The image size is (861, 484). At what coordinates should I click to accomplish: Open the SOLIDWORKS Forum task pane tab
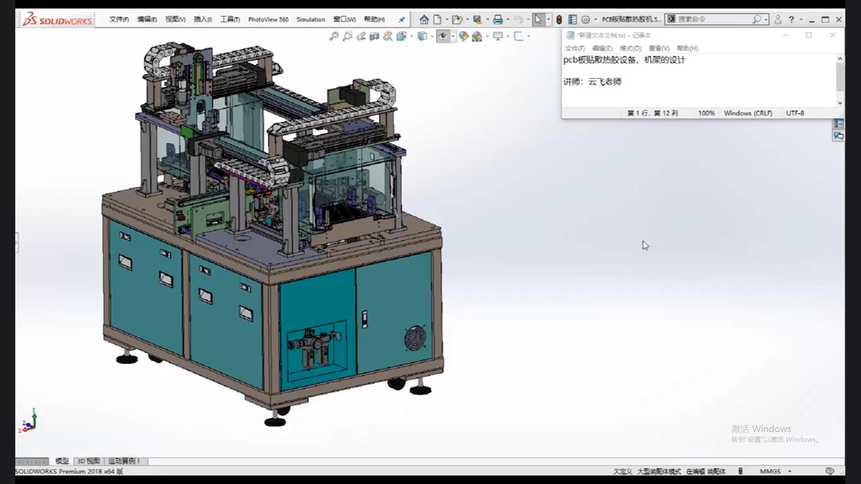pos(839,136)
